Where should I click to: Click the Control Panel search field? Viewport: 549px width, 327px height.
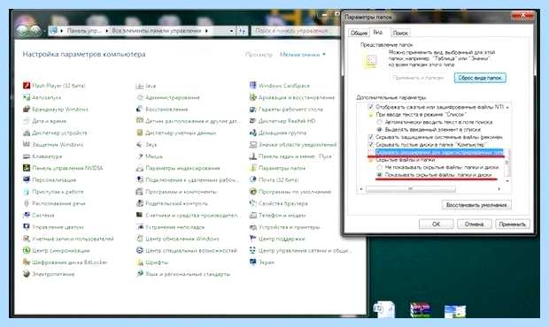point(295,31)
